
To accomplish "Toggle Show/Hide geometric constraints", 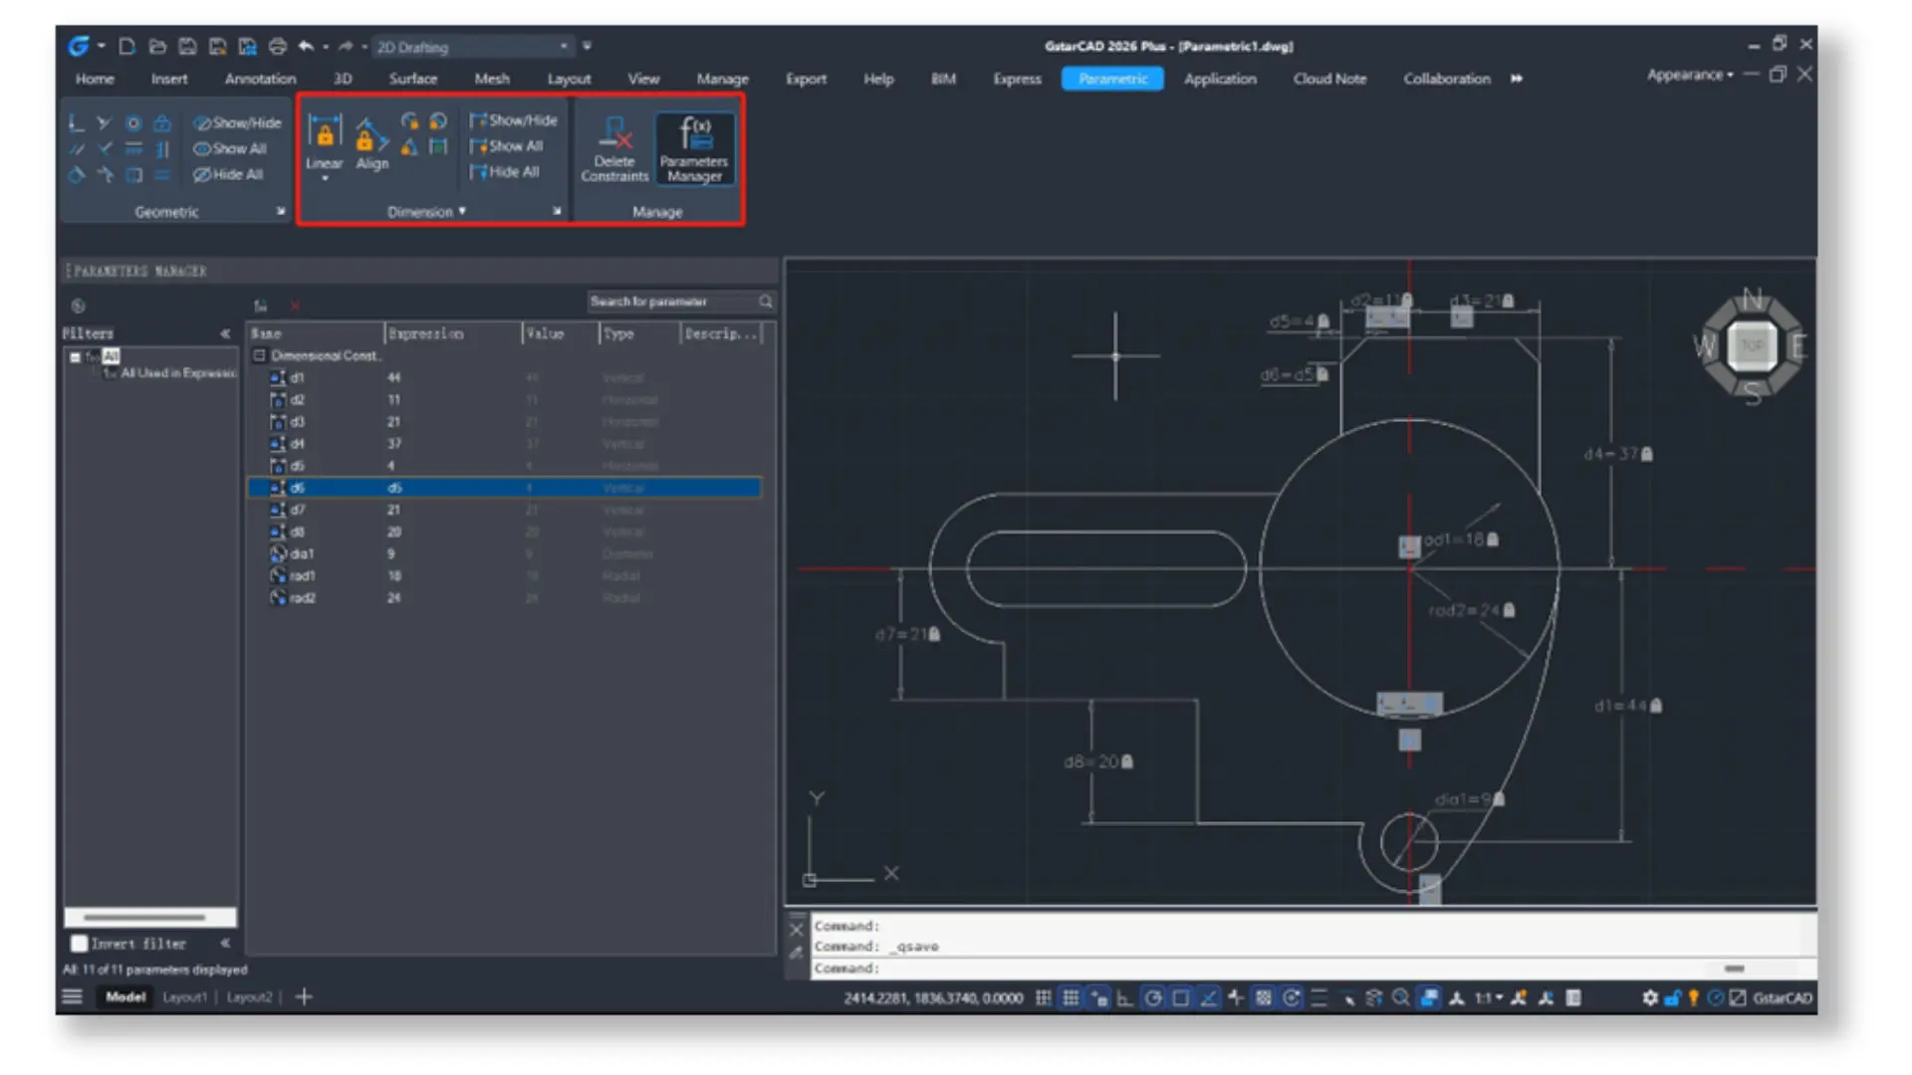I will (237, 123).
